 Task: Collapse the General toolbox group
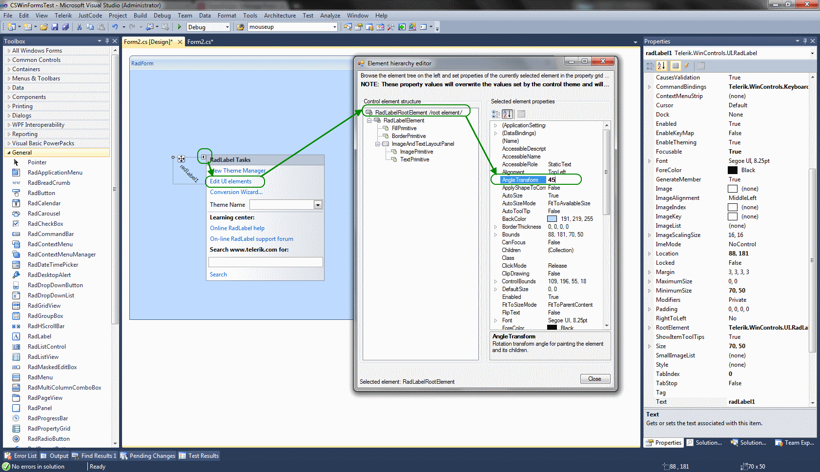pyautogui.click(x=9, y=153)
